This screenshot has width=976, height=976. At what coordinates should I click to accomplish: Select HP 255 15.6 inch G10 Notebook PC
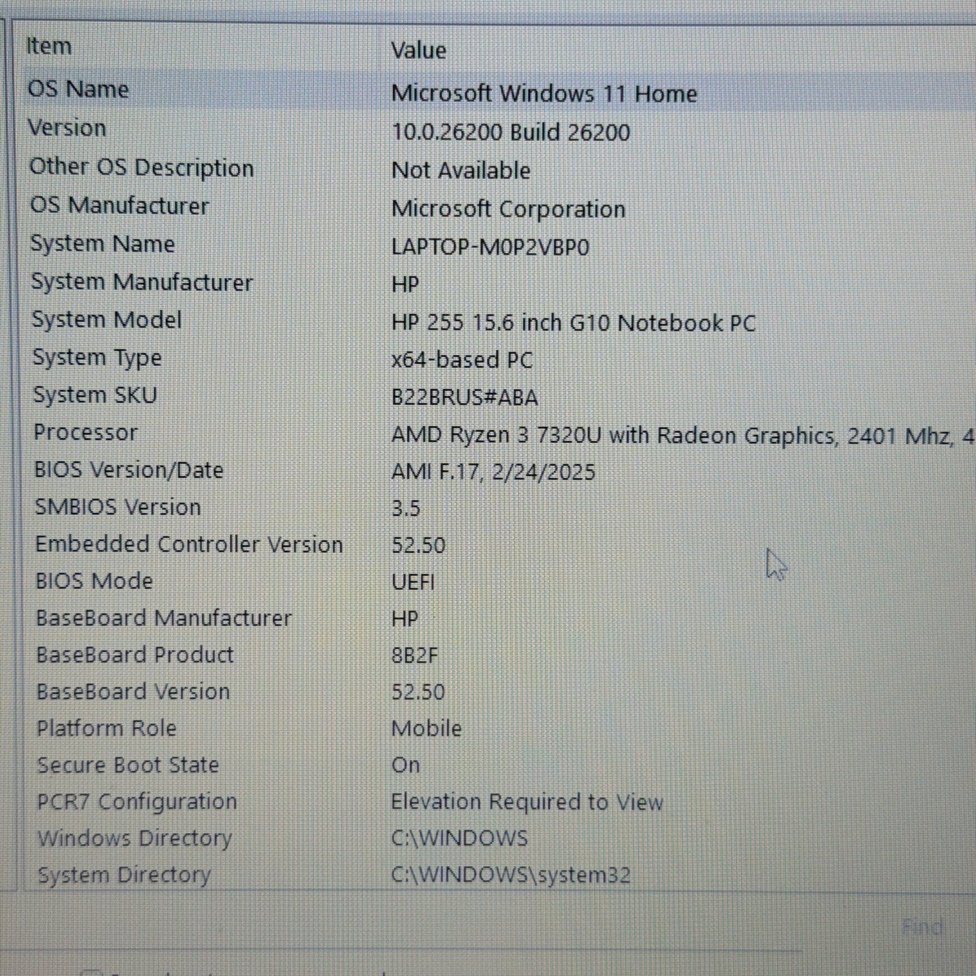(573, 323)
